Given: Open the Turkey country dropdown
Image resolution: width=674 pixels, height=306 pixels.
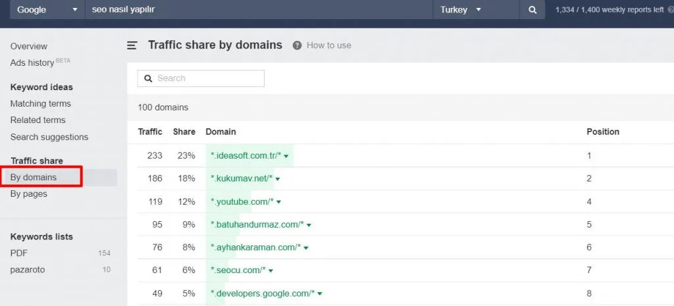Looking at the screenshot, I should 476,9.
